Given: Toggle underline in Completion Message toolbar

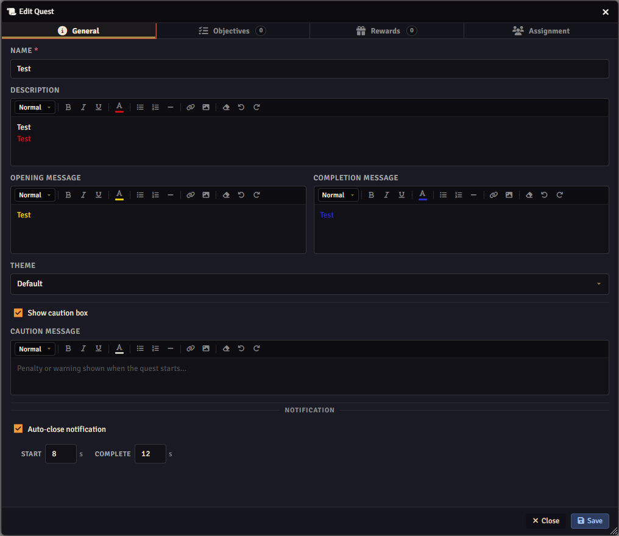Looking at the screenshot, I should click(x=401, y=195).
